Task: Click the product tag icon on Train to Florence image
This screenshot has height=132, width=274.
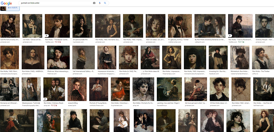Action: coord(230,36)
